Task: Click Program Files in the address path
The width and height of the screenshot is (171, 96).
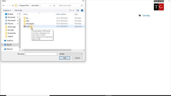Action: [24, 5]
